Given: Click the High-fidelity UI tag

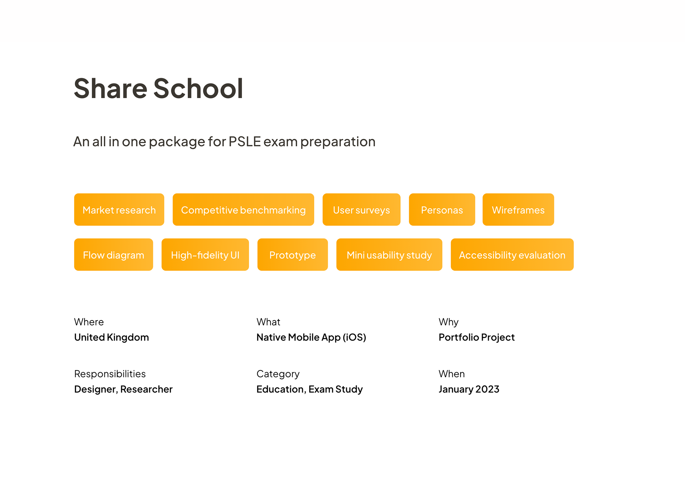Looking at the screenshot, I should click(x=205, y=254).
